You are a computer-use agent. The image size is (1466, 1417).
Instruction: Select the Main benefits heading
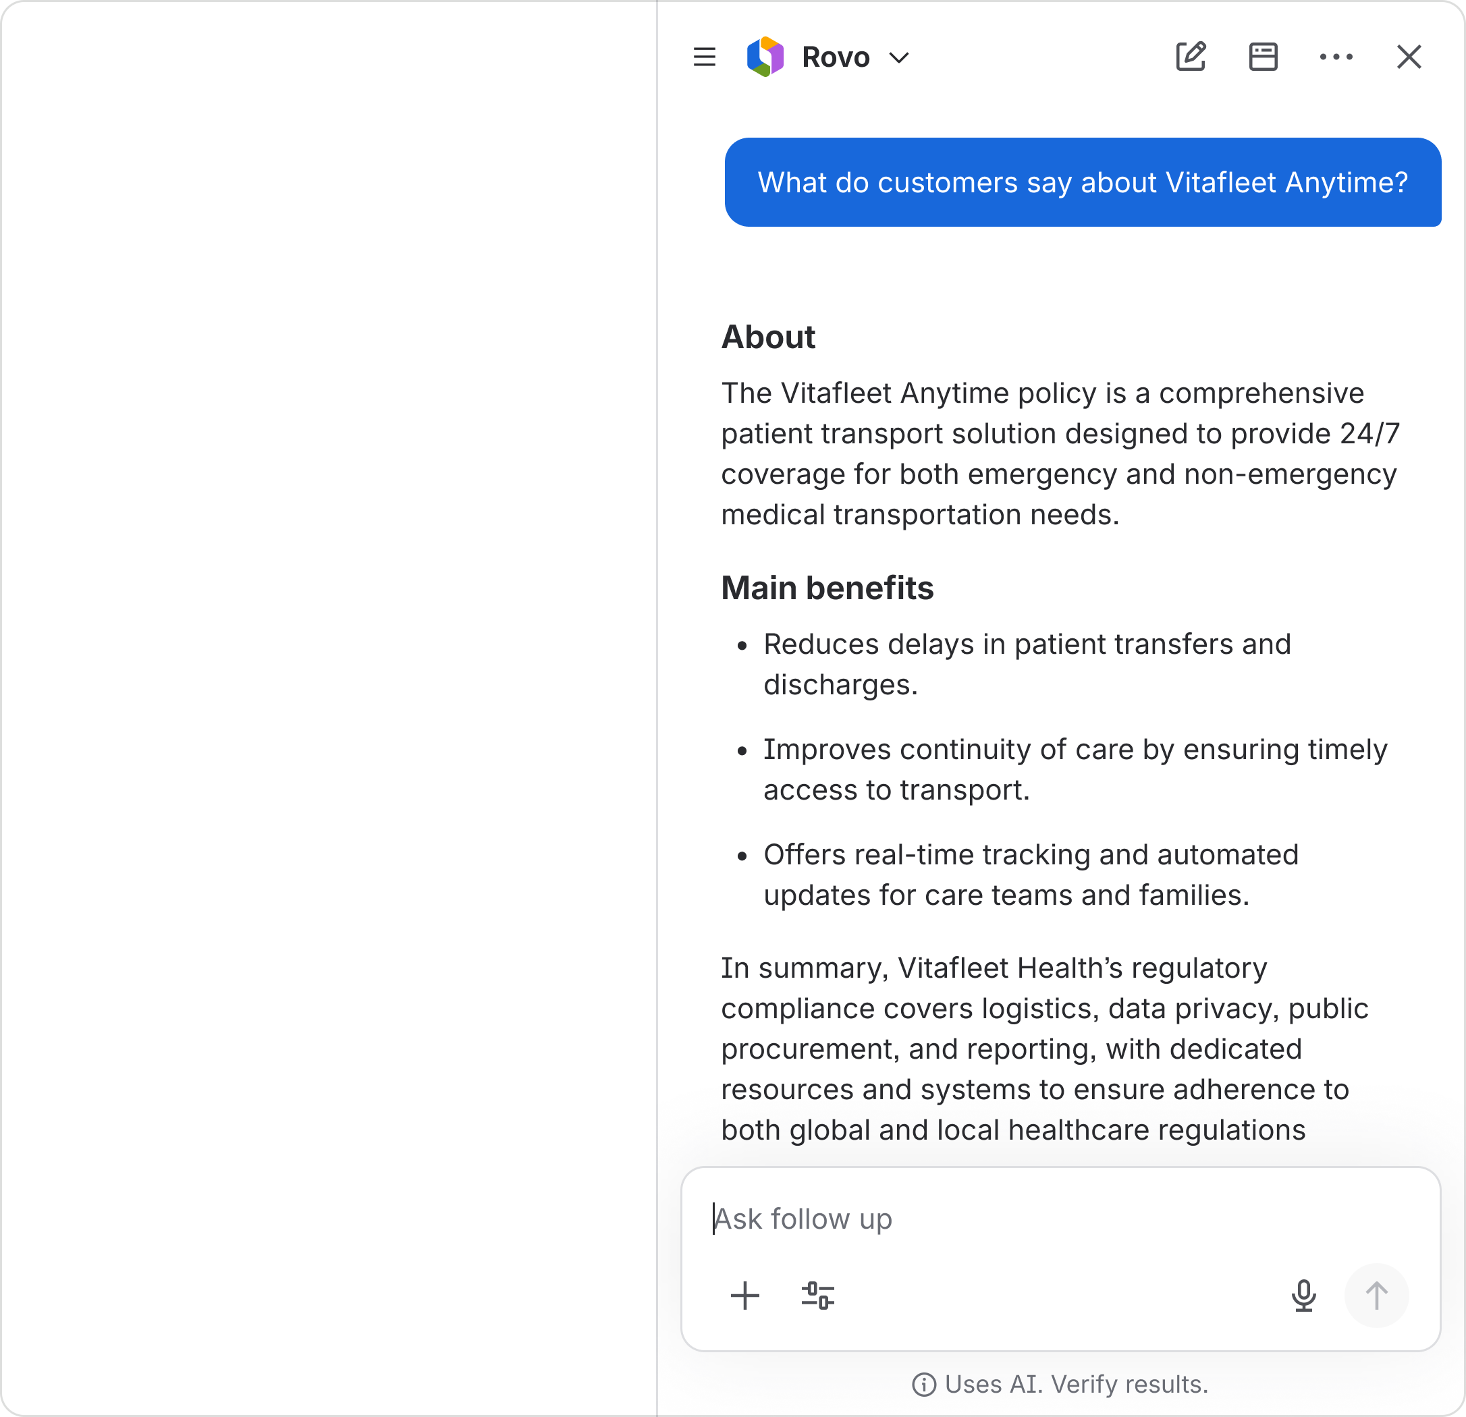pos(827,588)
